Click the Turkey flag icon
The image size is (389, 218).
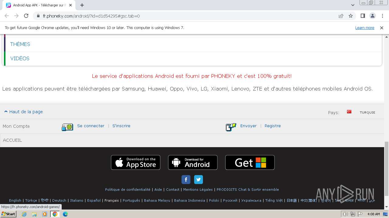[349, 112]
